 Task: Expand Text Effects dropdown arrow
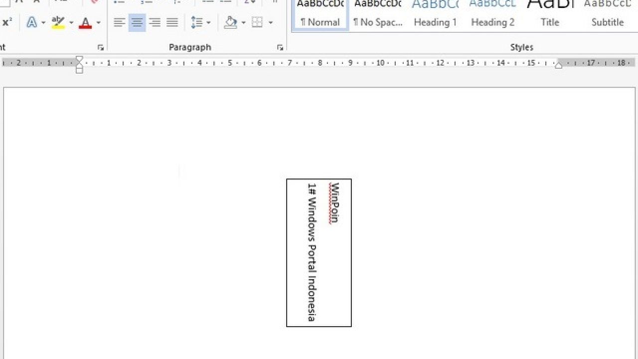tap(43, 22)
